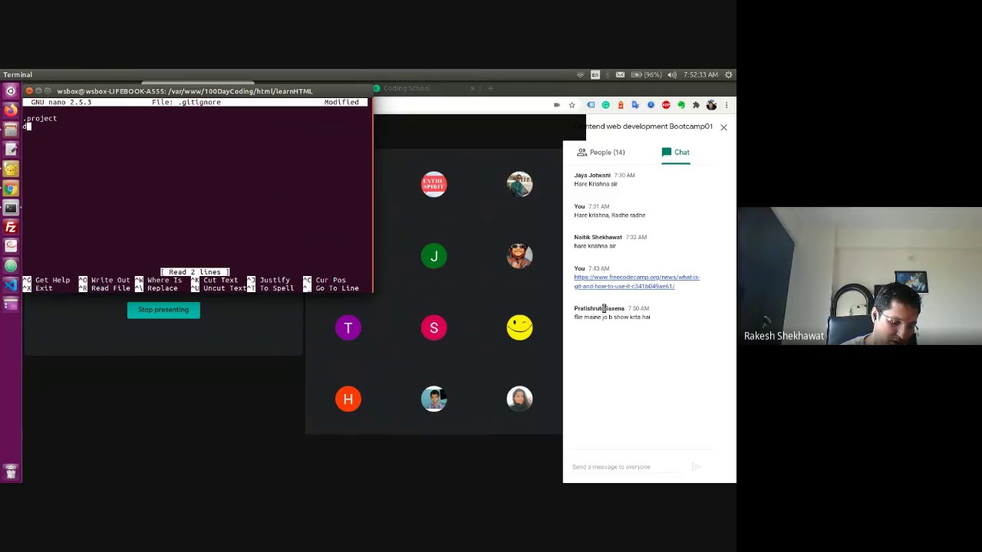The image size is (982, 552).
Task: Open the Files manager dock icon
Action: (11, 130)
